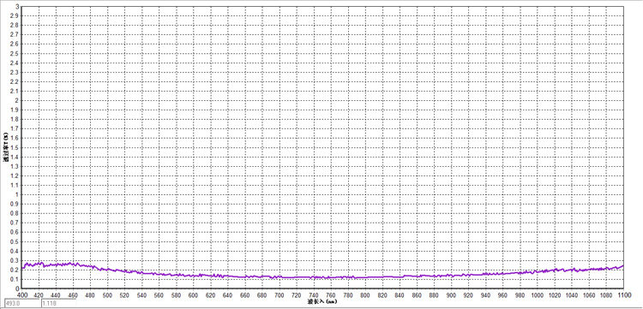643x309 pixels.
Task: Click the x-axis title below the 740 tick
Action: (x=321, y=301)
